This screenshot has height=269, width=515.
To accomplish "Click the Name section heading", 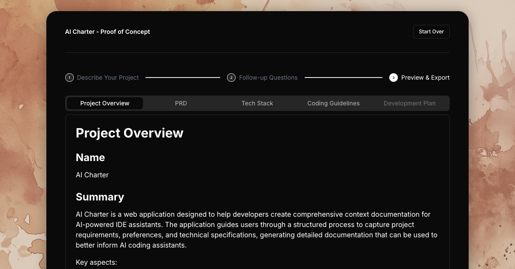I will (90, 158).
